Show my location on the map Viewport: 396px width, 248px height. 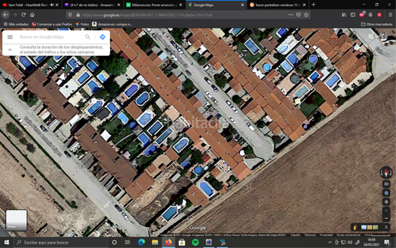(386, 201)
